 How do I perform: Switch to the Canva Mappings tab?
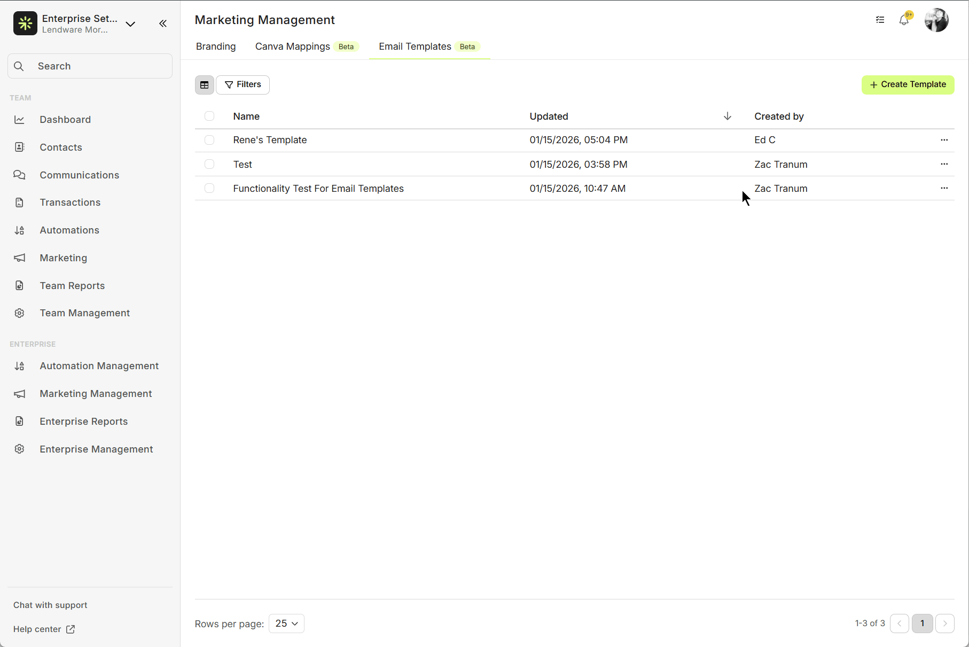(x=292, y=46)
